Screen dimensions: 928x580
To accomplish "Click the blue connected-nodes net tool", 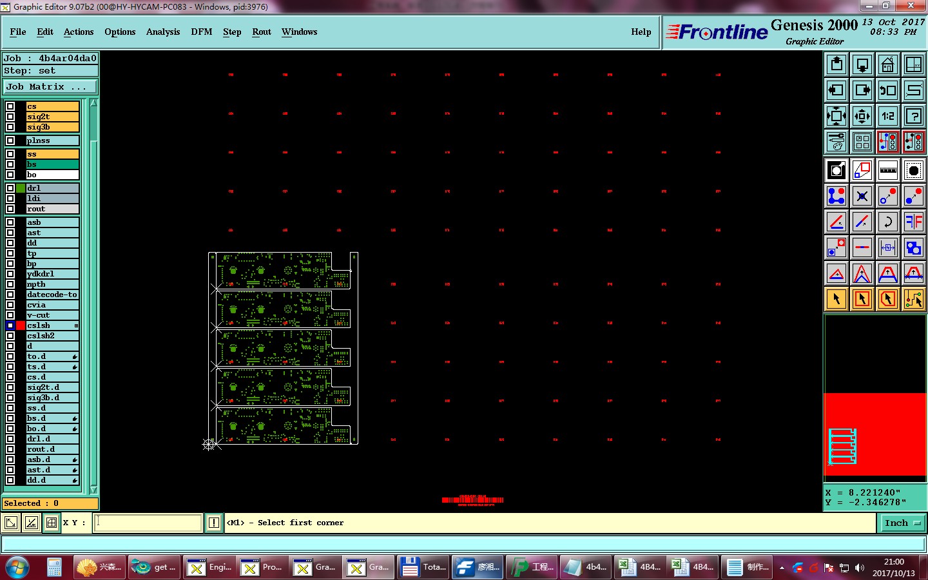I will click(836, 196).
